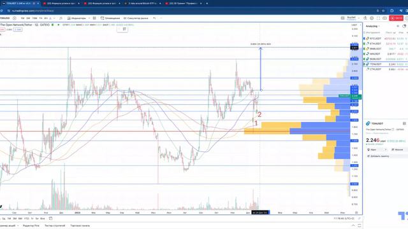Click the price range measurement arrow on the chart

(261, 69)
